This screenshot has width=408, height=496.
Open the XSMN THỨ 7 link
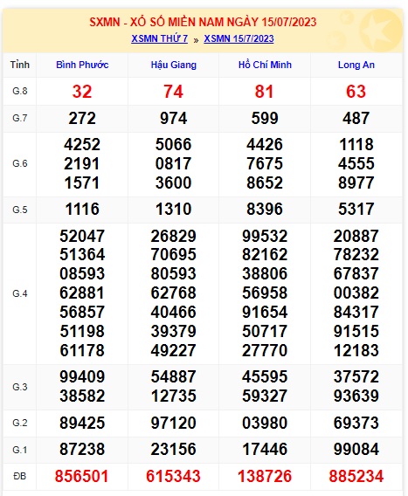[x=160, y=38]
